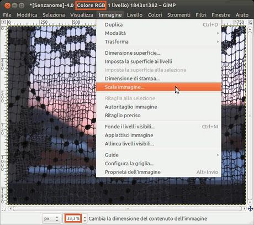Screen dimensions: 254x225
Task: Click the vertical scrollbar at the right
Action: point(250,116)
